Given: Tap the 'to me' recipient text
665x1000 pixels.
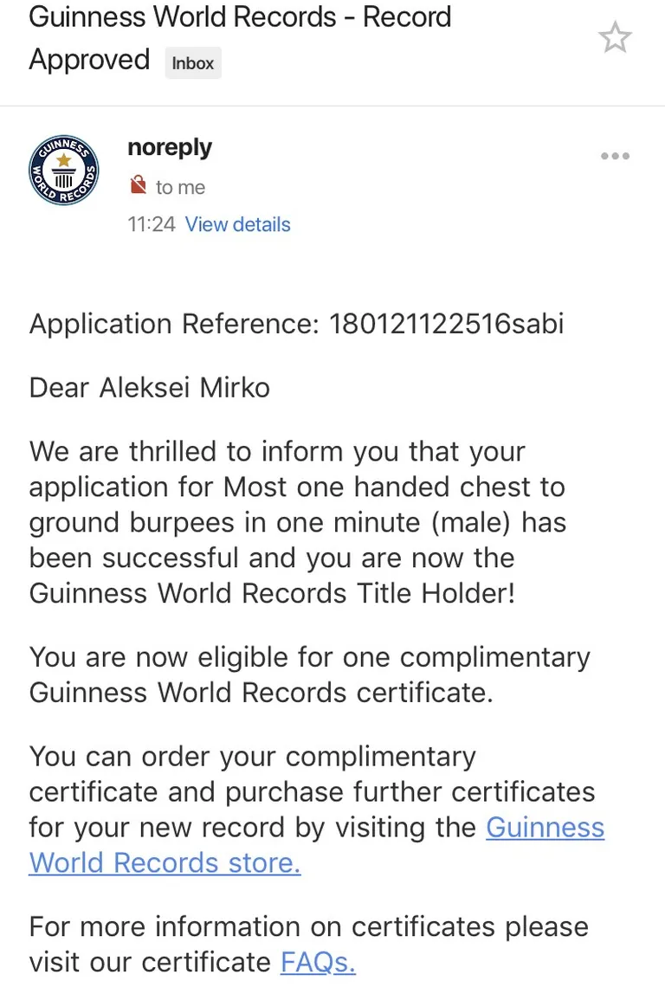Looking at the screenshot, I should [180, 187].
